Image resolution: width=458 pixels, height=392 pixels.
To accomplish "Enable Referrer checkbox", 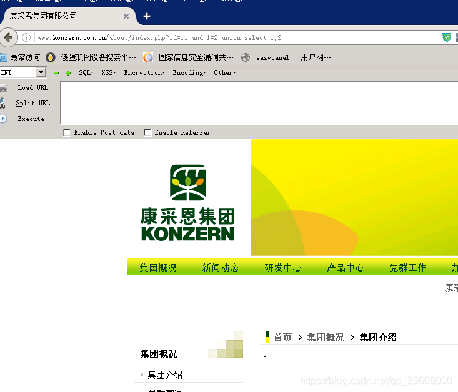I will [147, 132].
